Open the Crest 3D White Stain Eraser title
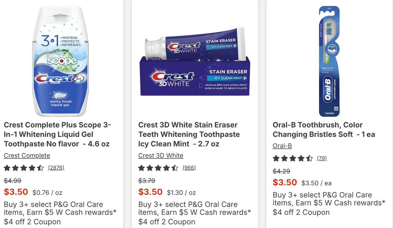The height and width of the screenshot is (228, 393). [189, 134]
